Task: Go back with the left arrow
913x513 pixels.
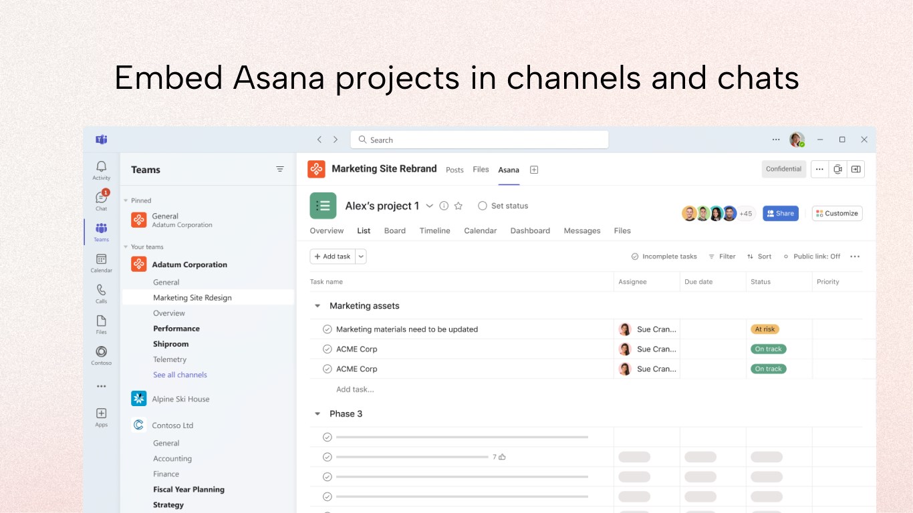Action: (x=319, y=140)
